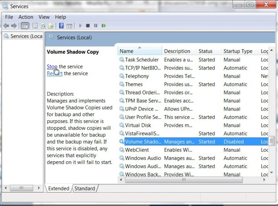Click the console tree horizontal scrollbar thumb
The image size is (278, 206).
click(x=21, y=188)
